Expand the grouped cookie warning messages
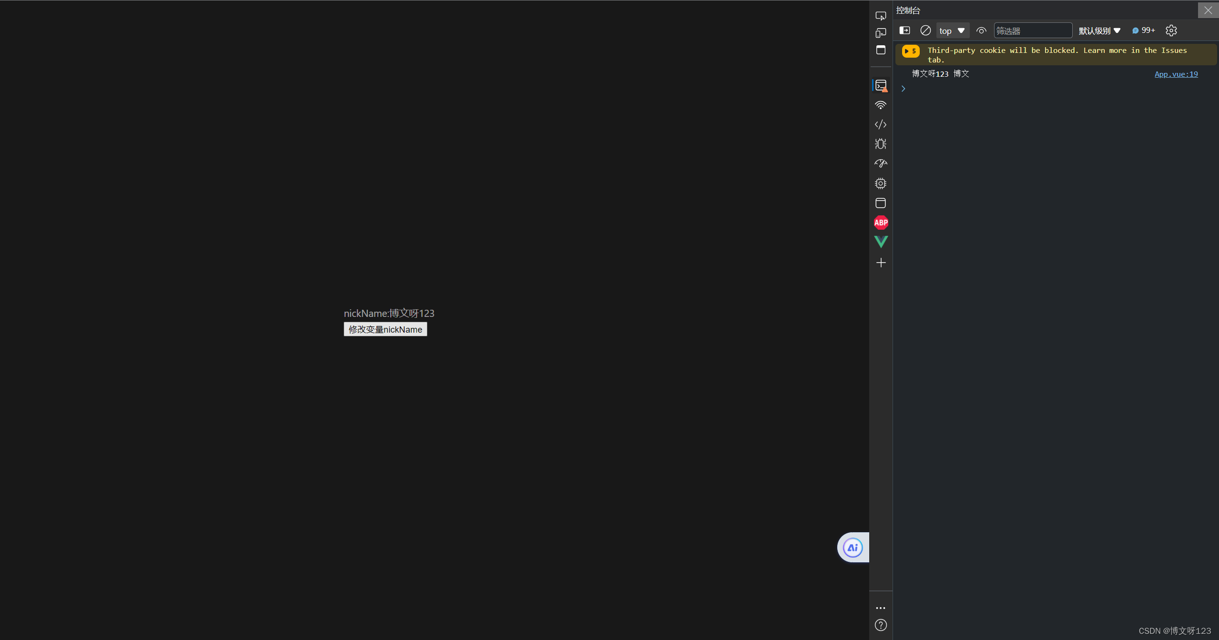This screenshot has width=1219, height=640. tap(910, 51)
